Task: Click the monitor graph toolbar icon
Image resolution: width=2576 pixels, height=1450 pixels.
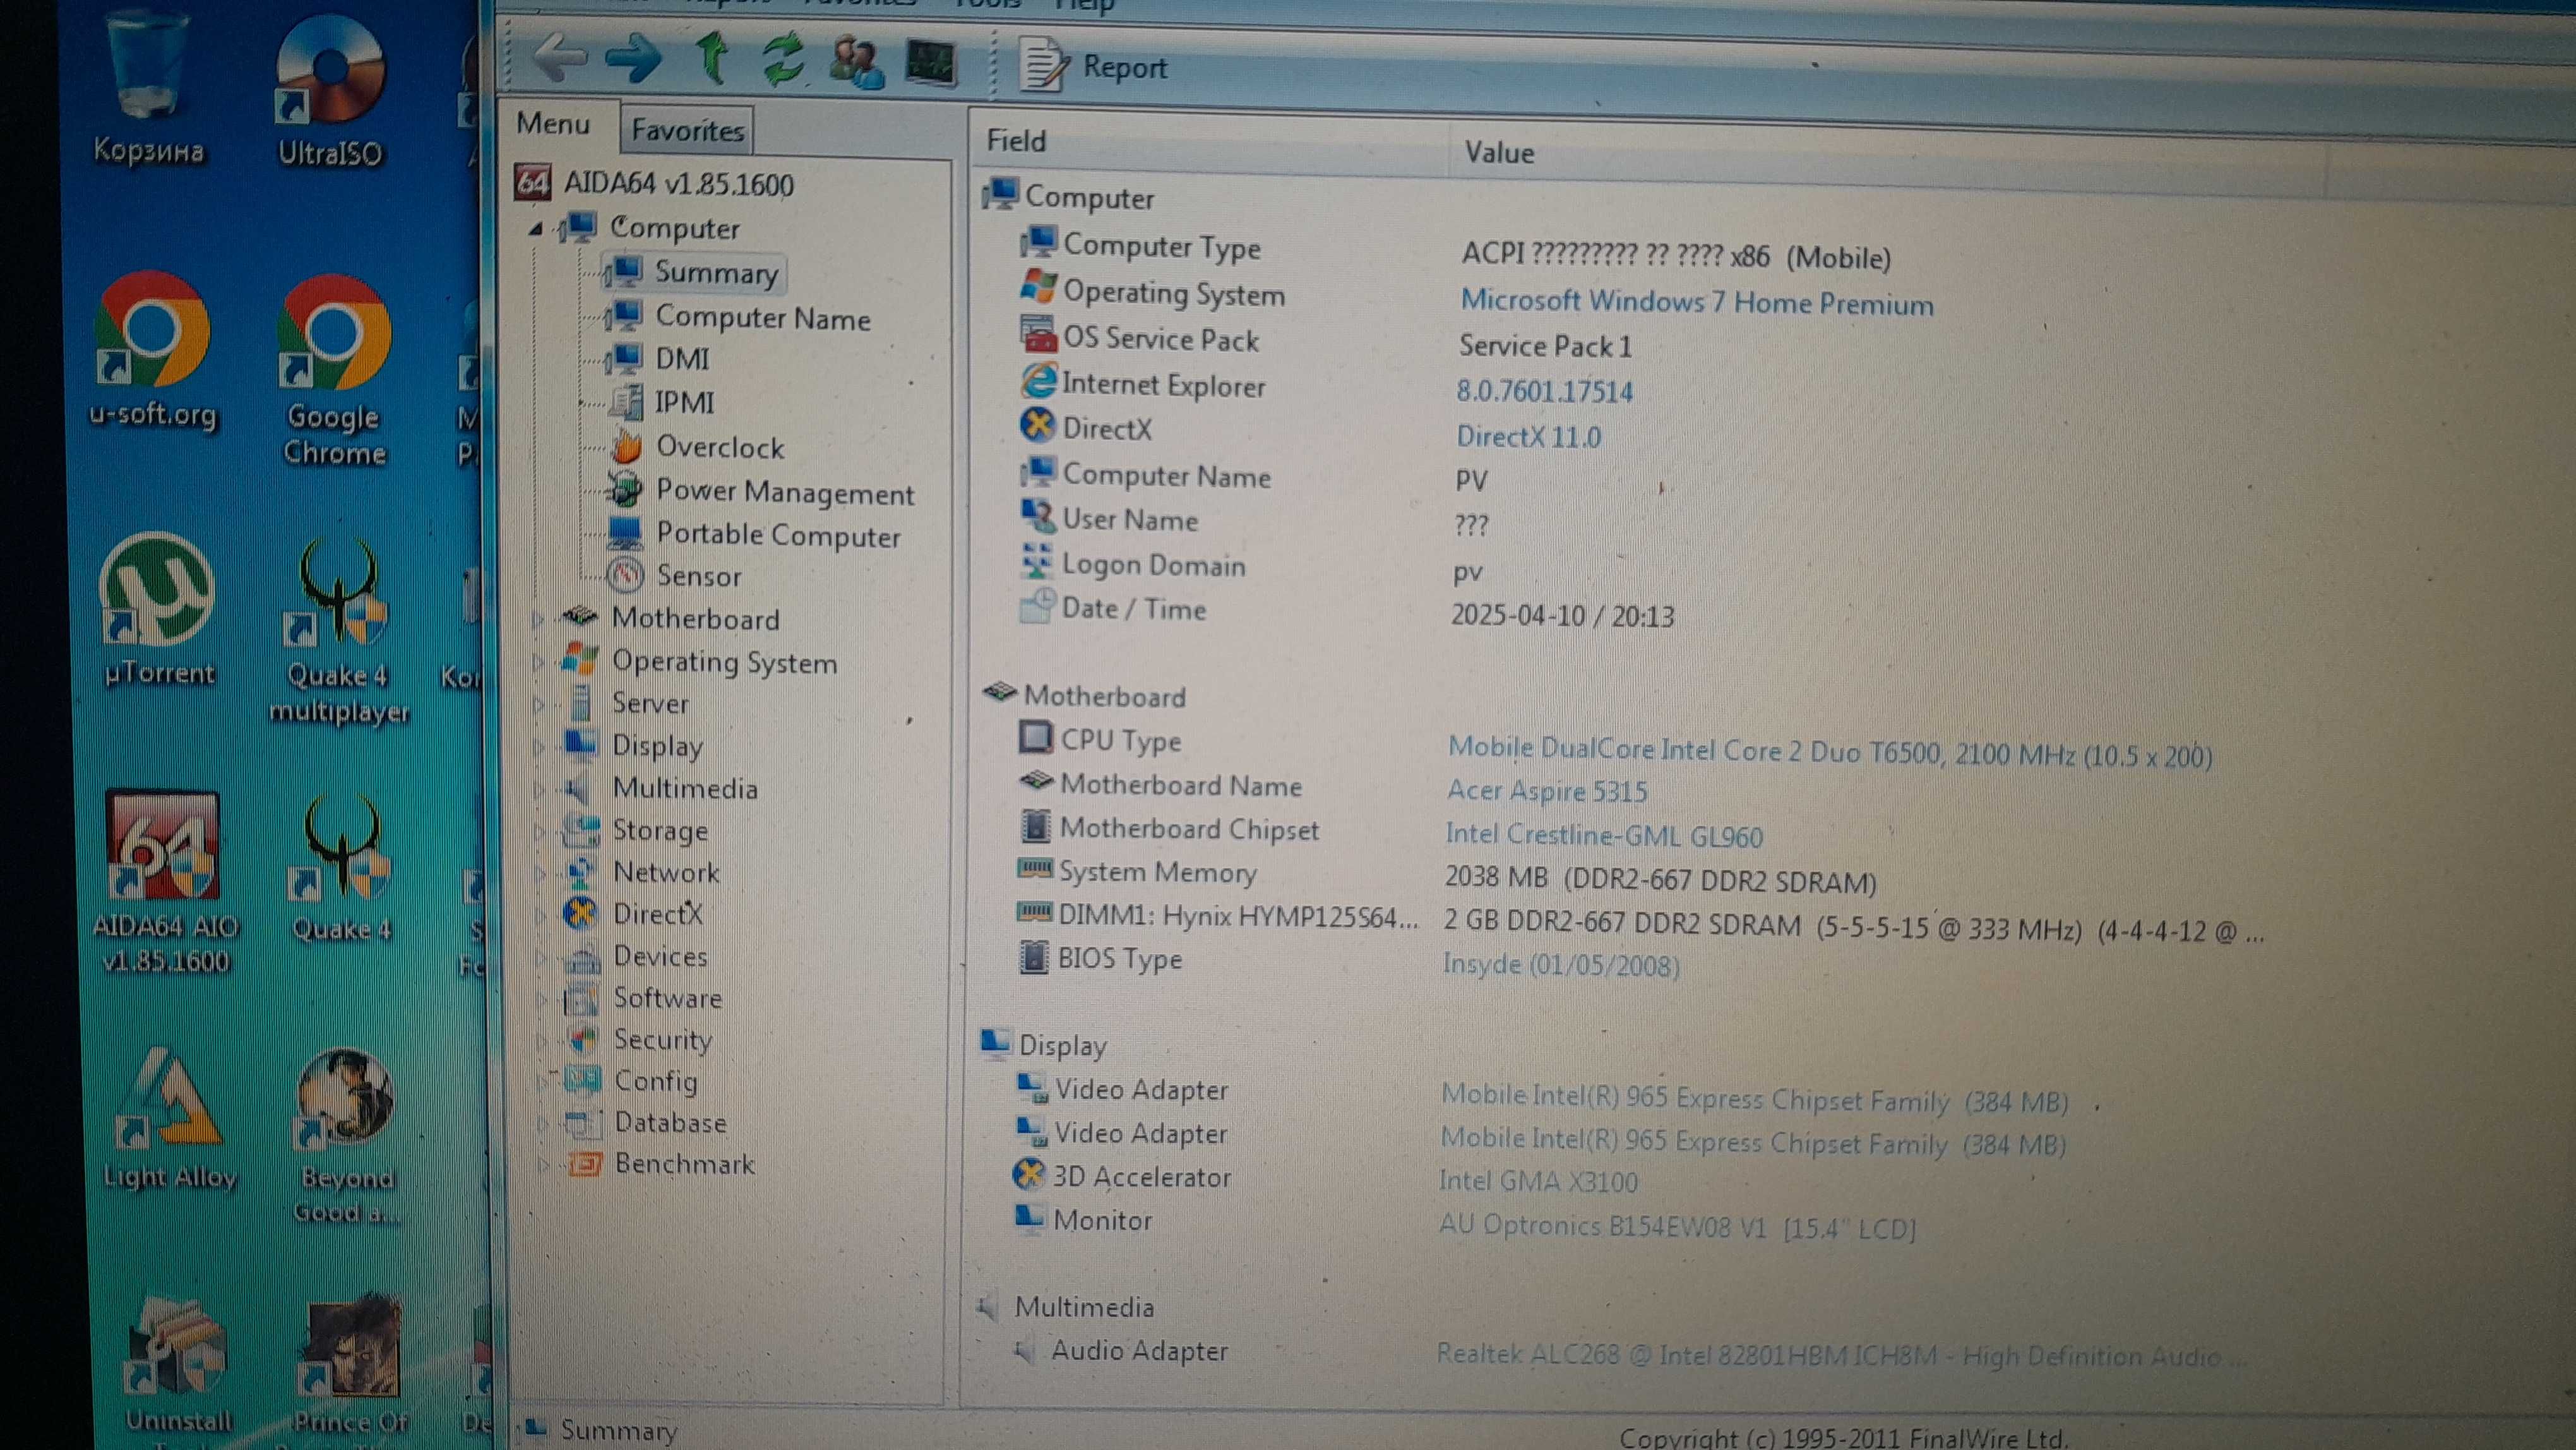Action: pyautogui.click(x=931, y=63)
